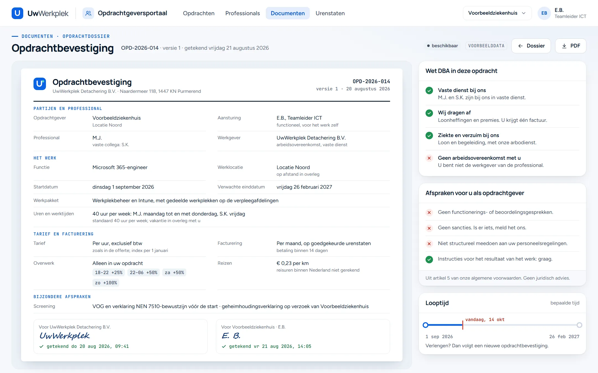The image size is (598, 373).
Task: Open the Voorbeeldziekenhuis organization dropdown
Action: 497,13
